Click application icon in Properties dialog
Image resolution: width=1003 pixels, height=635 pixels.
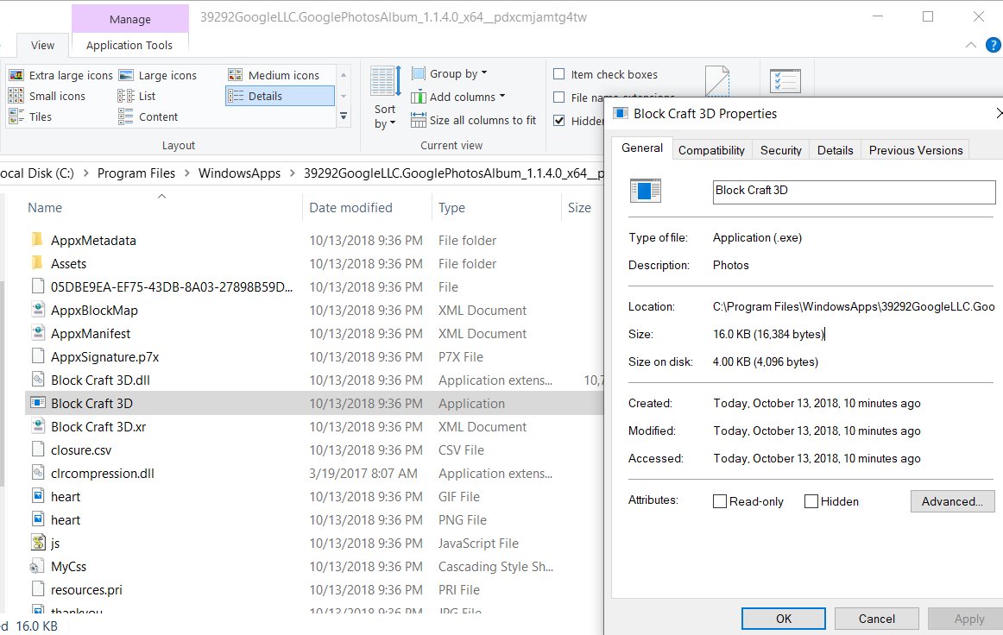pos(646,191)
